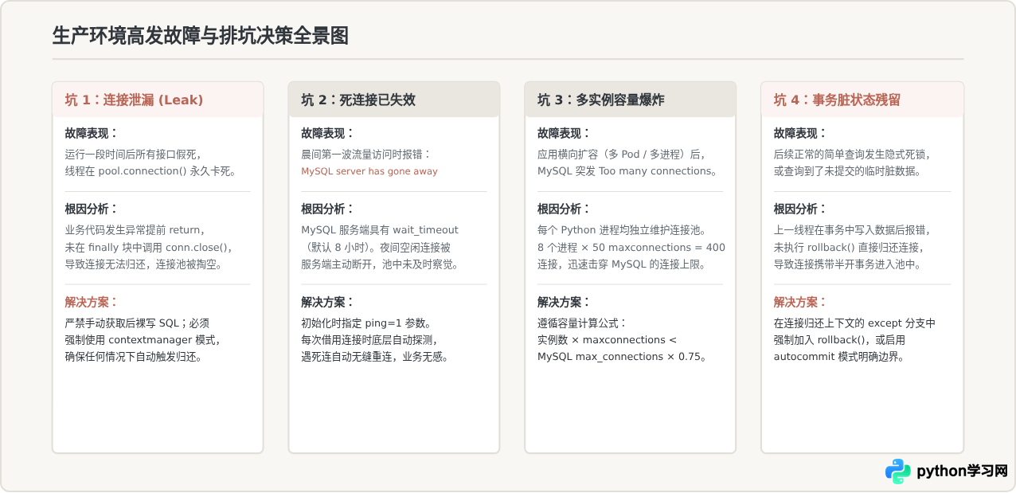Click the line 服务端主动断开，池中未及时察觉
Image resolution: width=1016 pixels, height=493 pixels.
[380, 264]
